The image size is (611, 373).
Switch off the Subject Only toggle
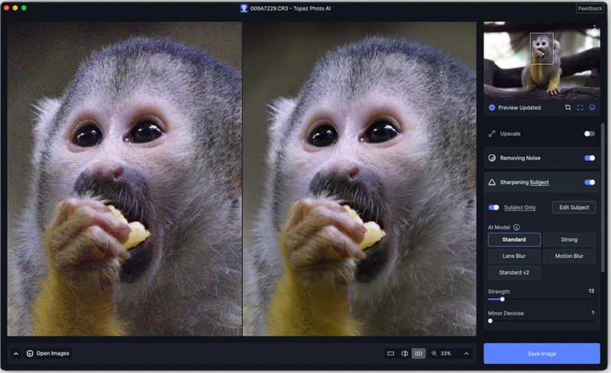click(x=494, y=207)
